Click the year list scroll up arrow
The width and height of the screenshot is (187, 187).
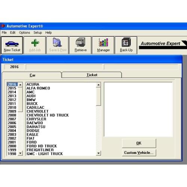20,85
